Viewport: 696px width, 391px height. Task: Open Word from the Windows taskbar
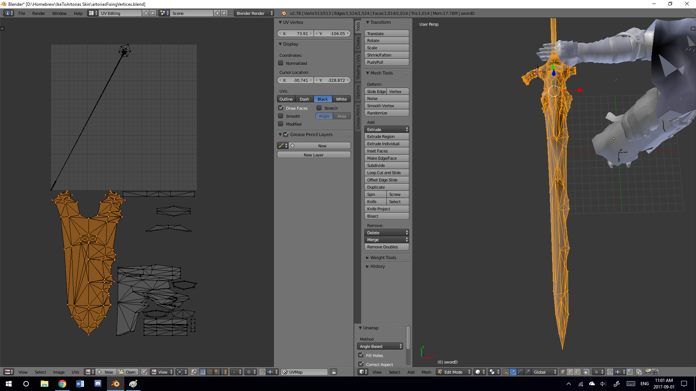(x=80, y=384)
